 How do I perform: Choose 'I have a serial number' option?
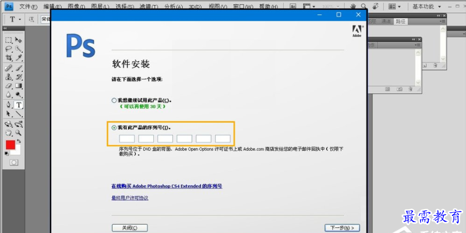[114, 128]
